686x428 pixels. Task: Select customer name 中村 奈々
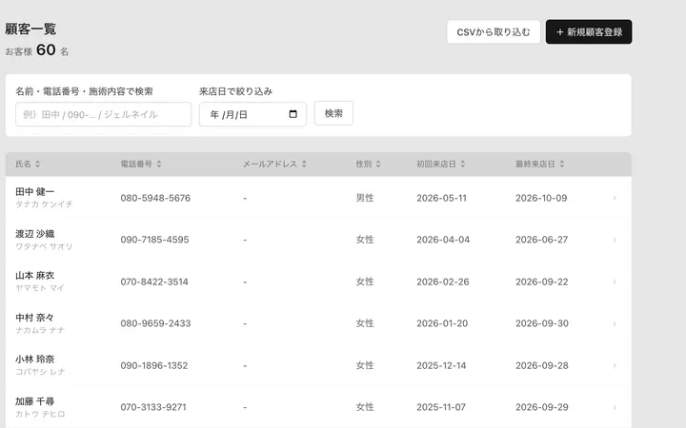click(x=34, y=318)
